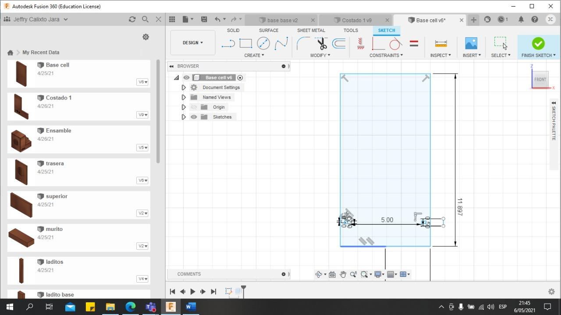The height and width of the screenshot is (315, 561).
Task: Close the data panel
Action: click(159, 19)
